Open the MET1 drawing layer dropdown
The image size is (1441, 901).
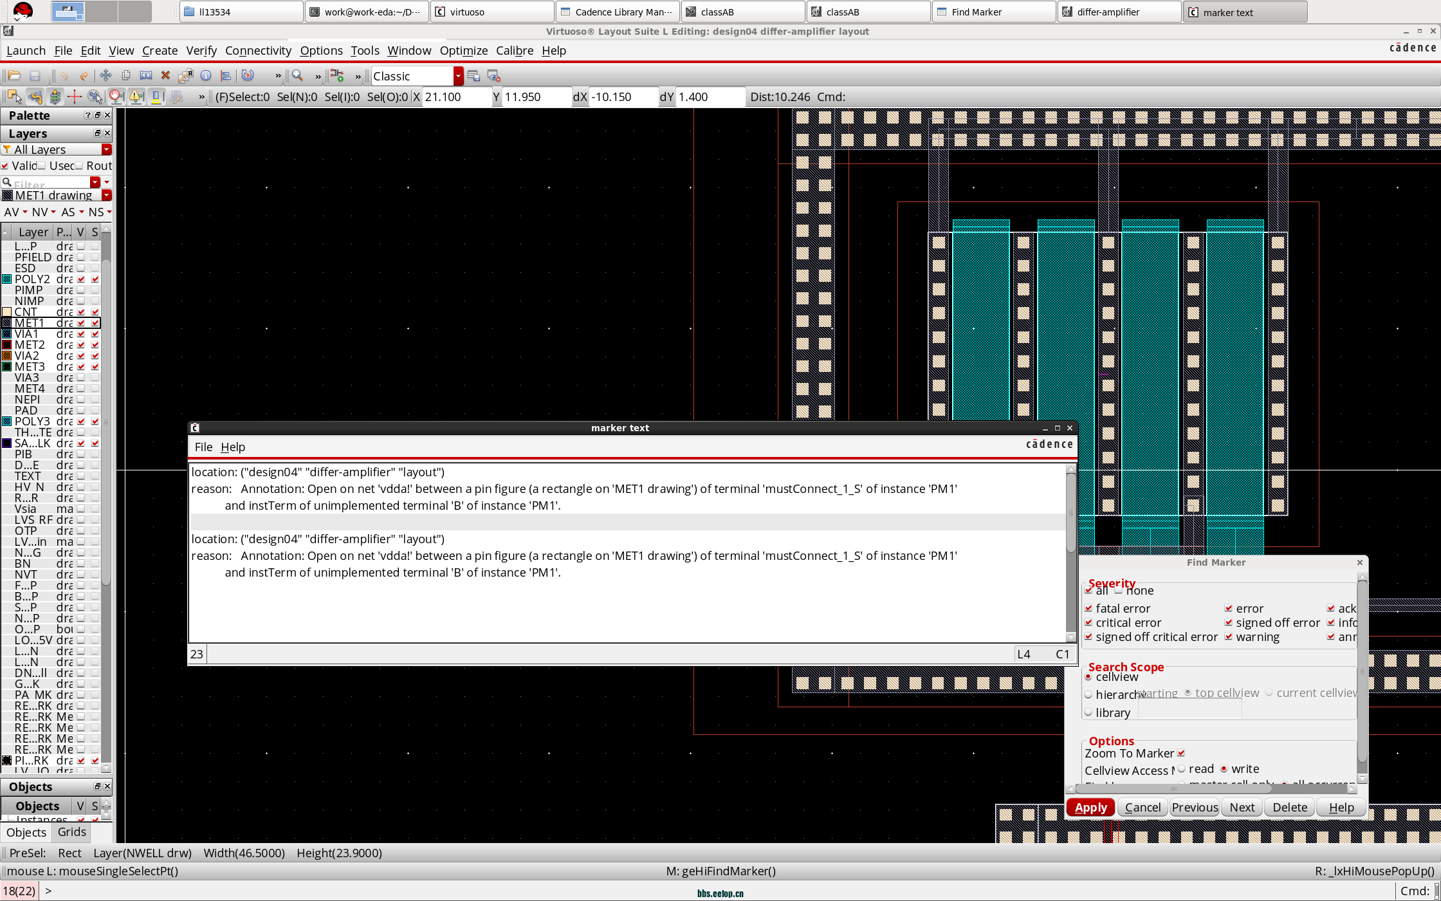(x=107, y=195)
